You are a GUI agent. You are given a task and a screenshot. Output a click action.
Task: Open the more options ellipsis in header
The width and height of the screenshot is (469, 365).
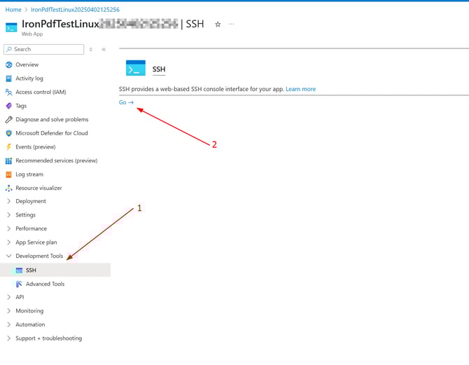click(231, 24)
